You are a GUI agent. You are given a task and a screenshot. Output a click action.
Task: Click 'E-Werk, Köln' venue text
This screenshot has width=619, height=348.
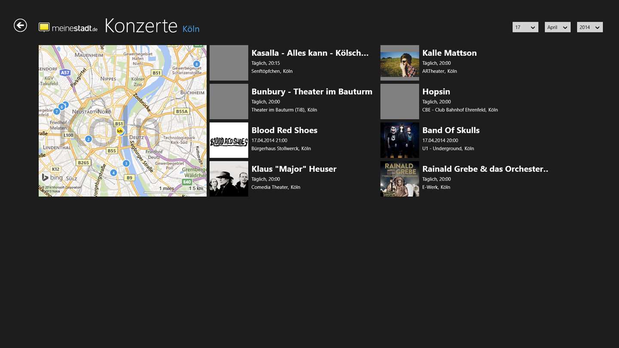[436, 187]
